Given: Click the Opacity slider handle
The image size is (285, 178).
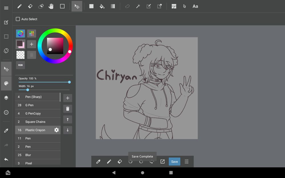Looking at the screenshot, I should (x=70, y=82).
